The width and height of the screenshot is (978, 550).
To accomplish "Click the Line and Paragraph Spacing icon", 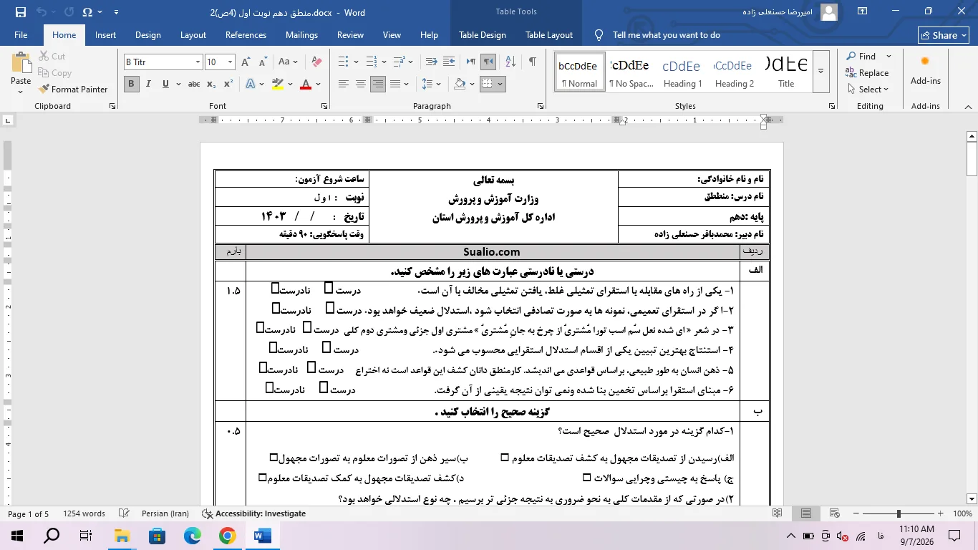I will click(x=427, y=84).
